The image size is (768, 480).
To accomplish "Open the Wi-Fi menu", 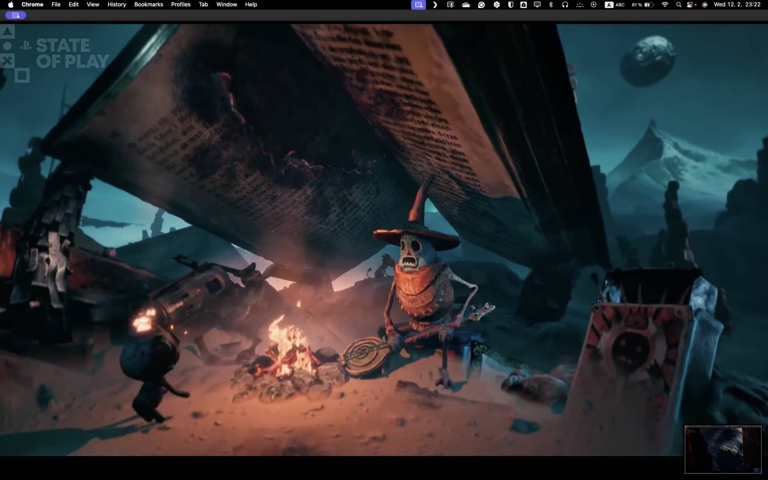I will coord(665,4).
